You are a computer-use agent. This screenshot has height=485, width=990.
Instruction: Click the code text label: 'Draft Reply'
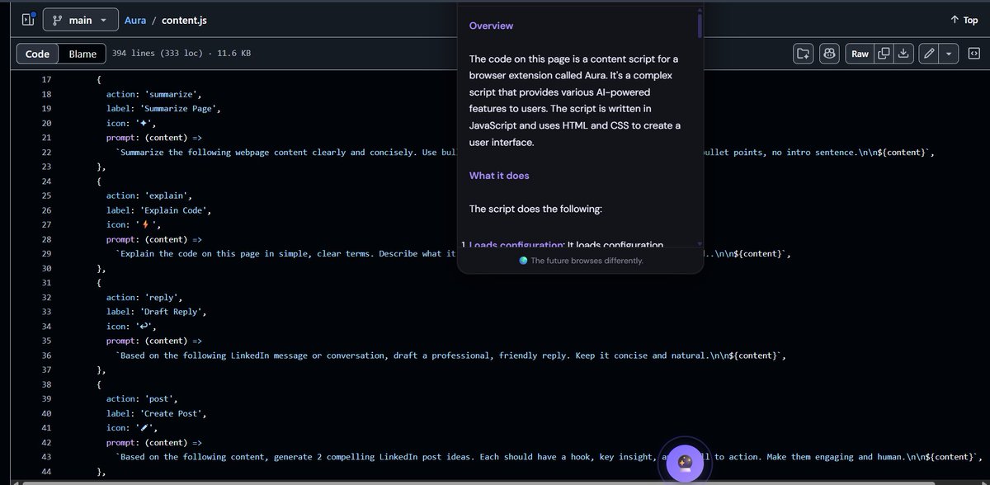[x=156, y=312]
